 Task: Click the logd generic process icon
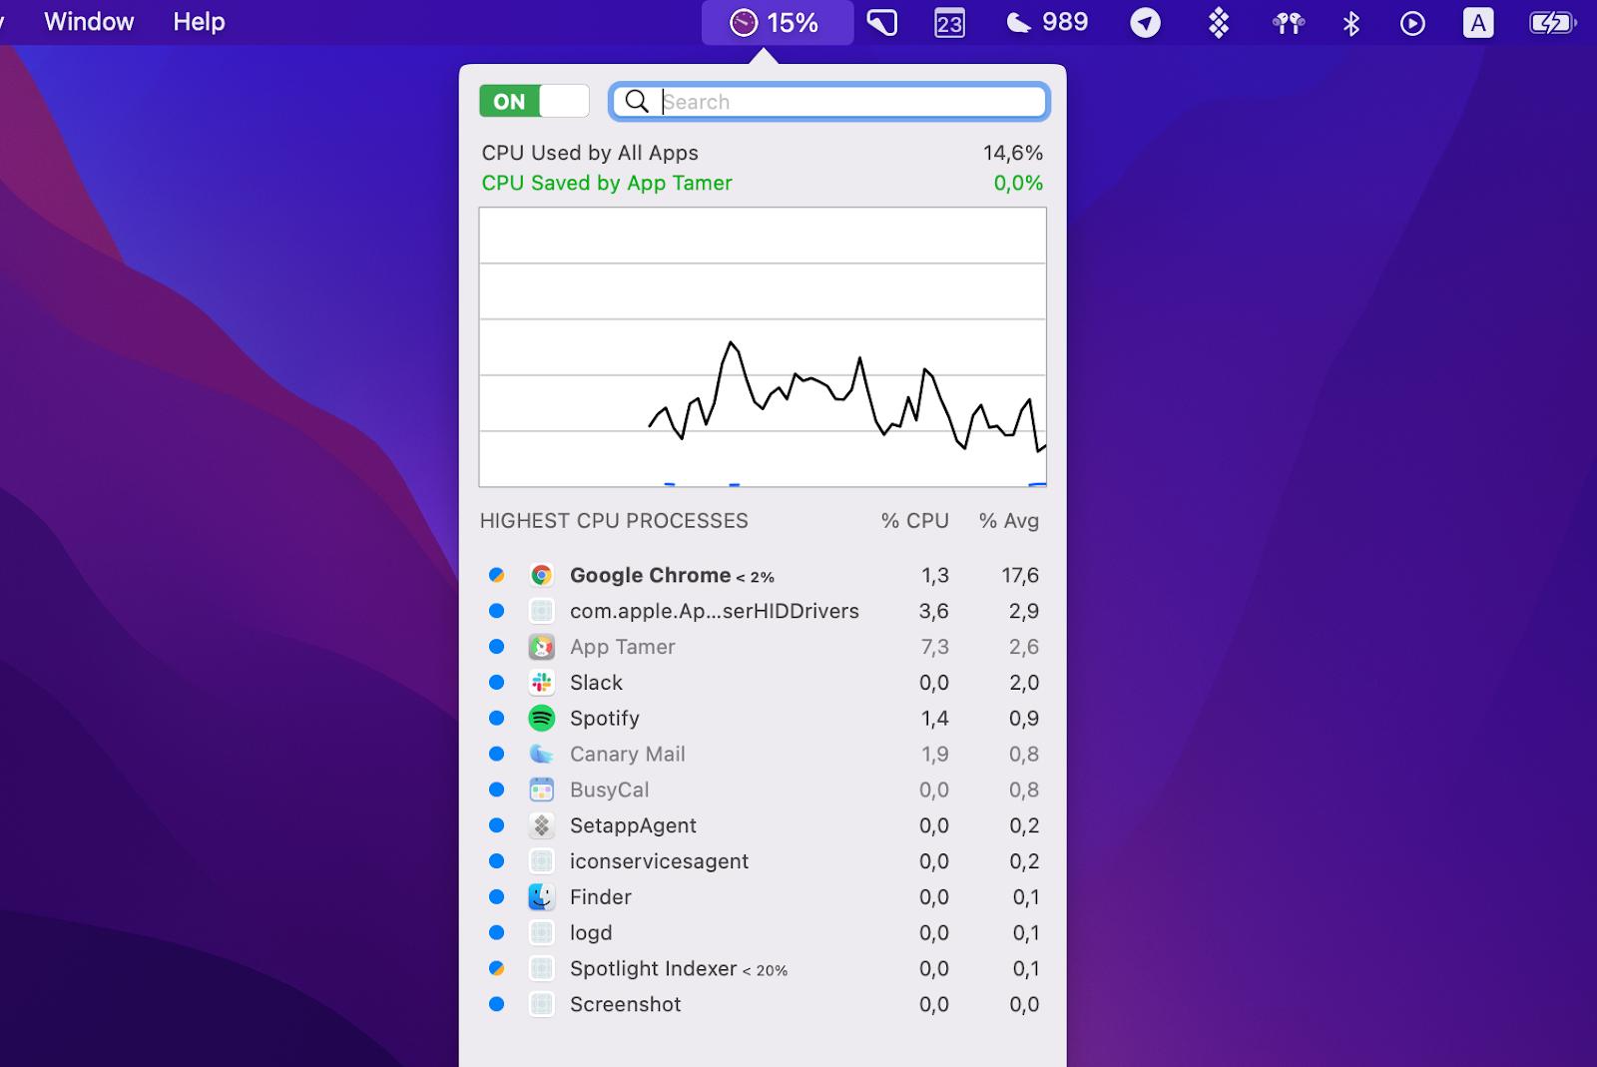(x=541, y=932)
